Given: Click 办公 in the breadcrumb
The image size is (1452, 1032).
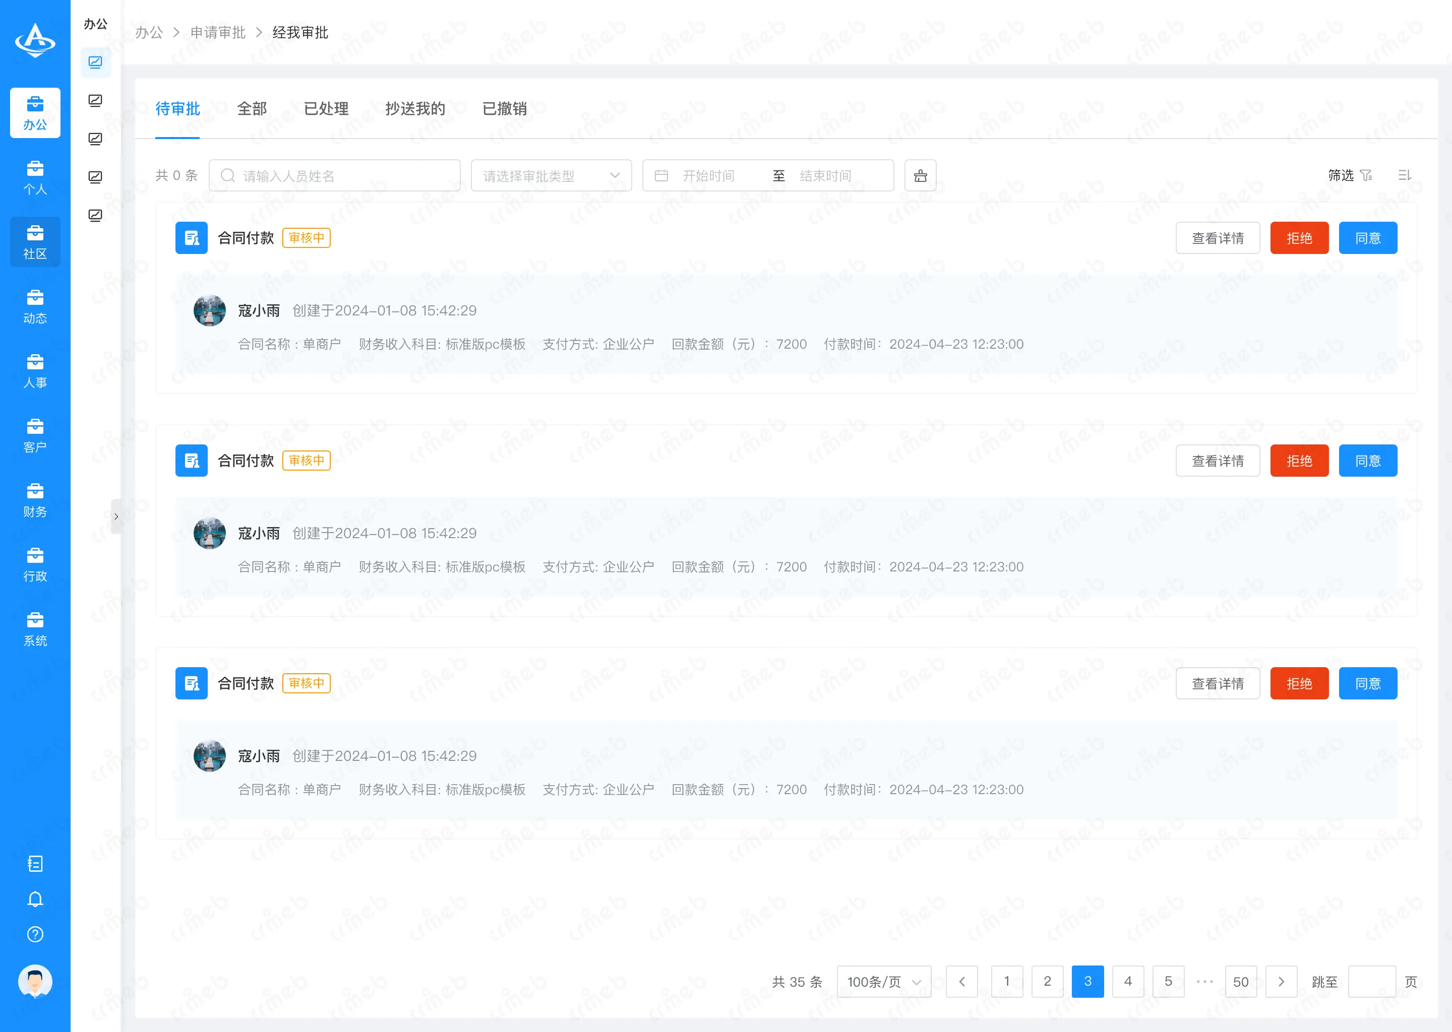Looking at the screenshot, I should coord(149,32).
